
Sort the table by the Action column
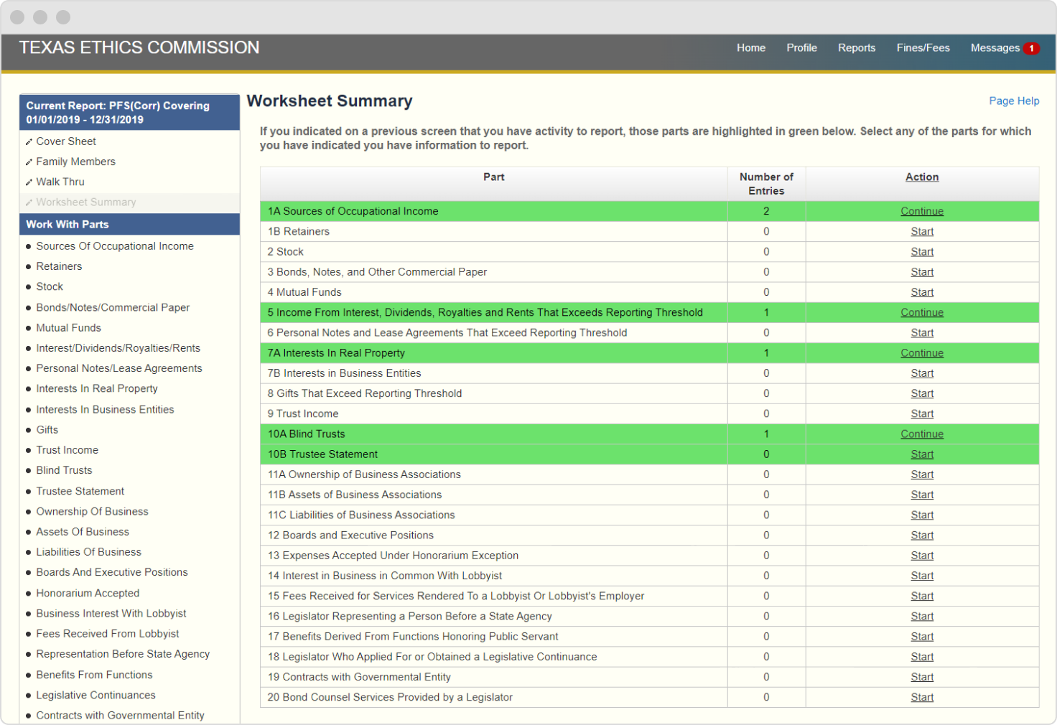tap(922, 177)
